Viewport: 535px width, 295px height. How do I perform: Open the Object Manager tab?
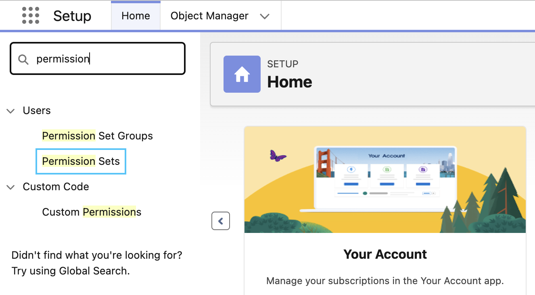pos(209,16)
